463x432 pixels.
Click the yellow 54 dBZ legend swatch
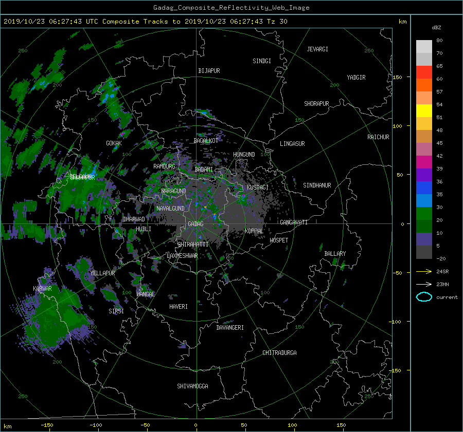coord(424,110)
